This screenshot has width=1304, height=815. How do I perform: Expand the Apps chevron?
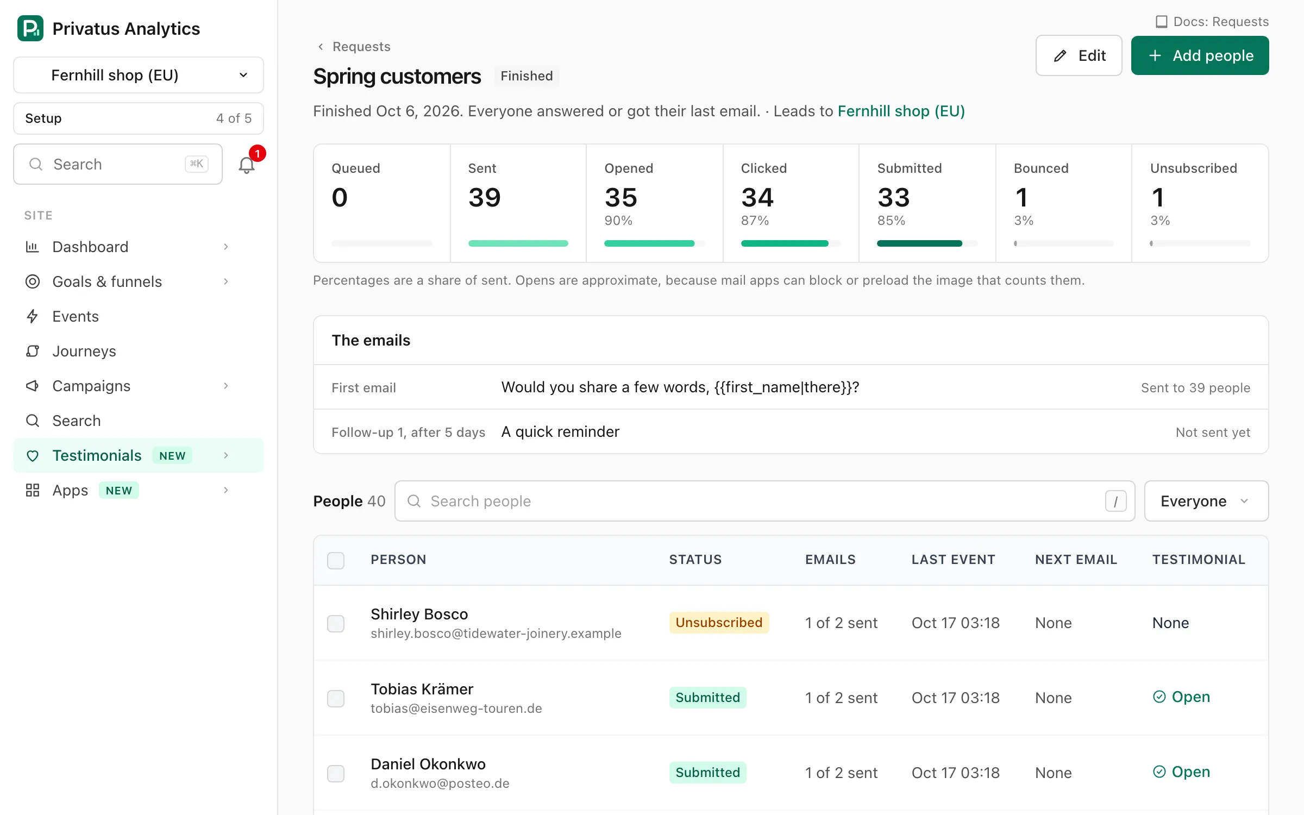click(226, 490)
